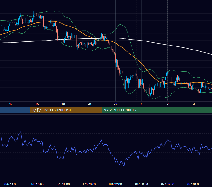
Task: Click the 8/6 20:00 indicator axis label
Action: pos(89,184)
